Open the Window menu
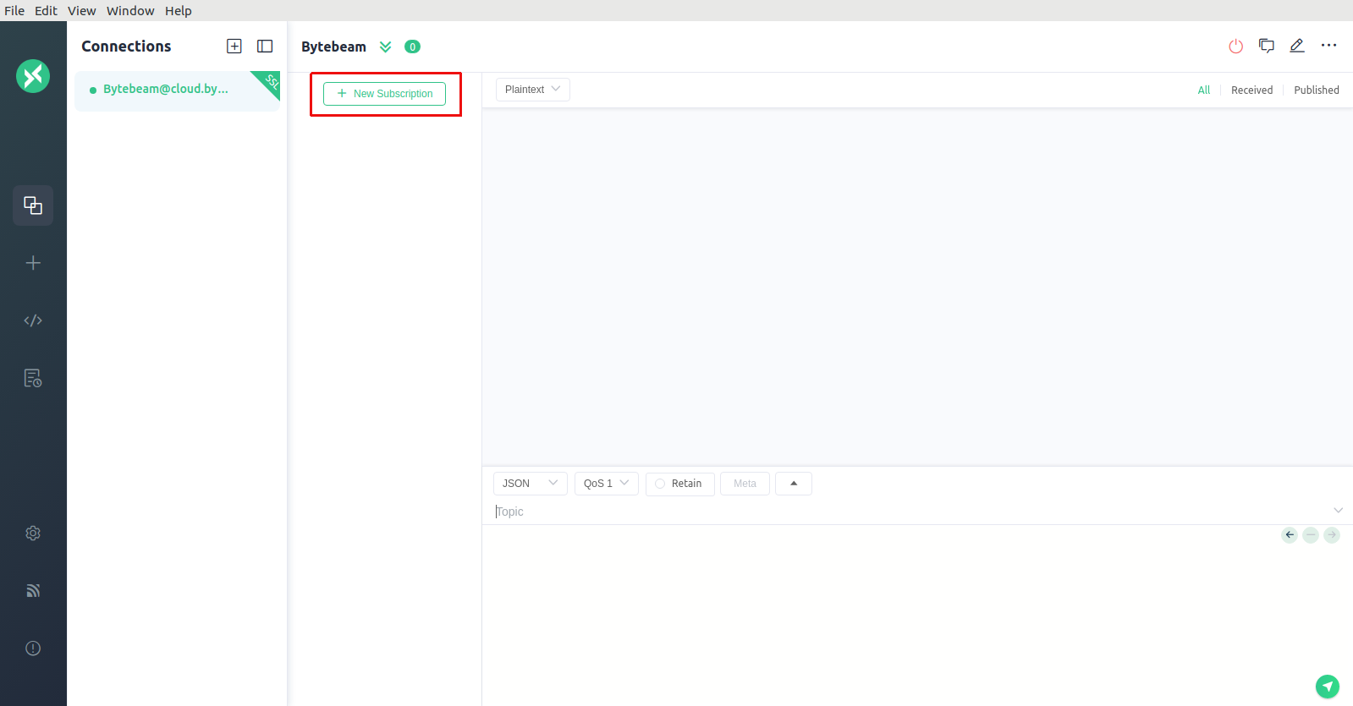 pos(130,11)
